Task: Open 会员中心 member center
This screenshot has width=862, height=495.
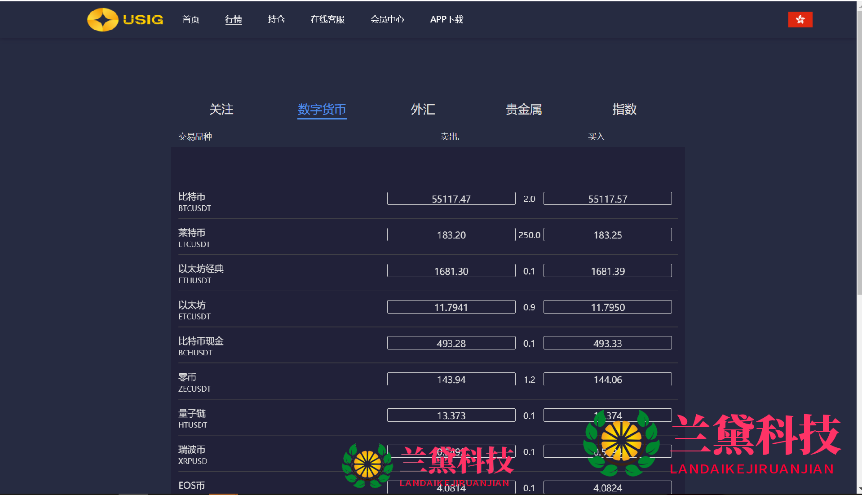Action: pyautogui.click(x=387, y=19)
